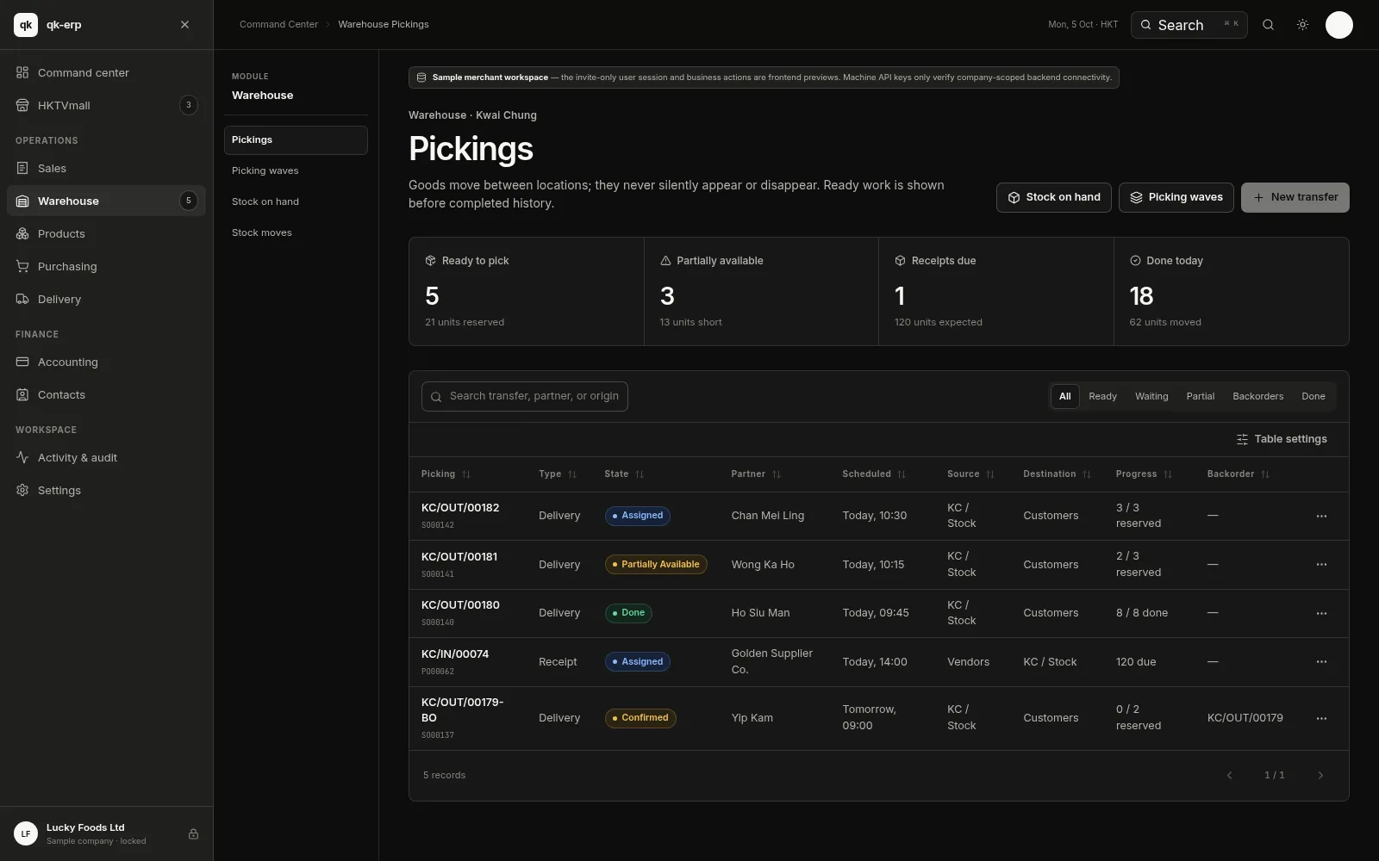Filter pickings by Partial

coord(1200,397)
